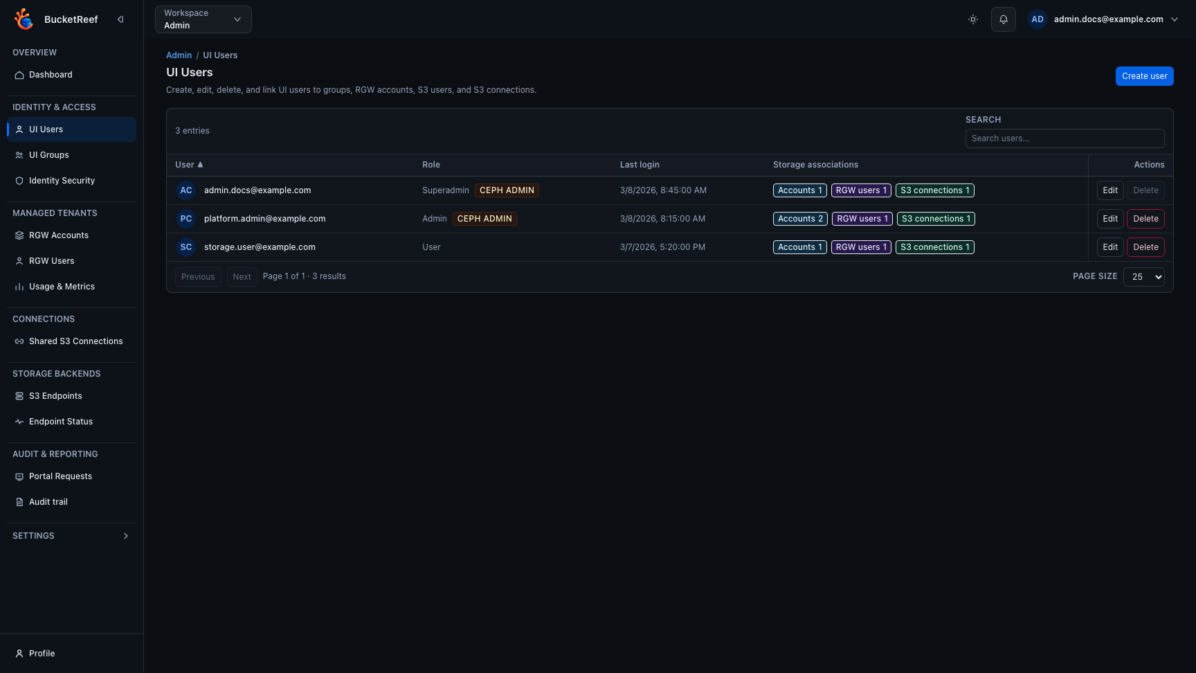Click the Audit trail document icon

click(19, 502)
